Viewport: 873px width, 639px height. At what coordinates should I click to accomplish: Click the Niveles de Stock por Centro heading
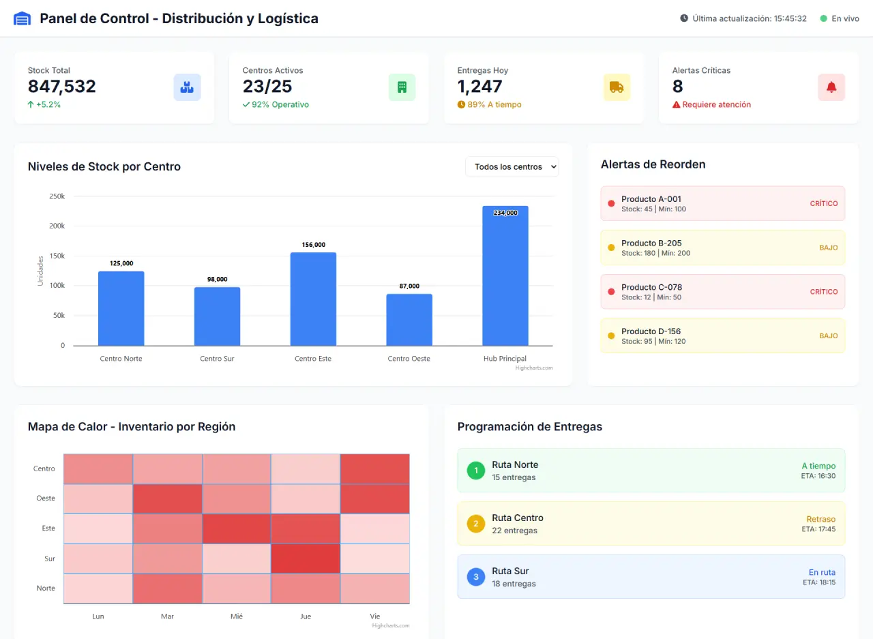[104, 166]
